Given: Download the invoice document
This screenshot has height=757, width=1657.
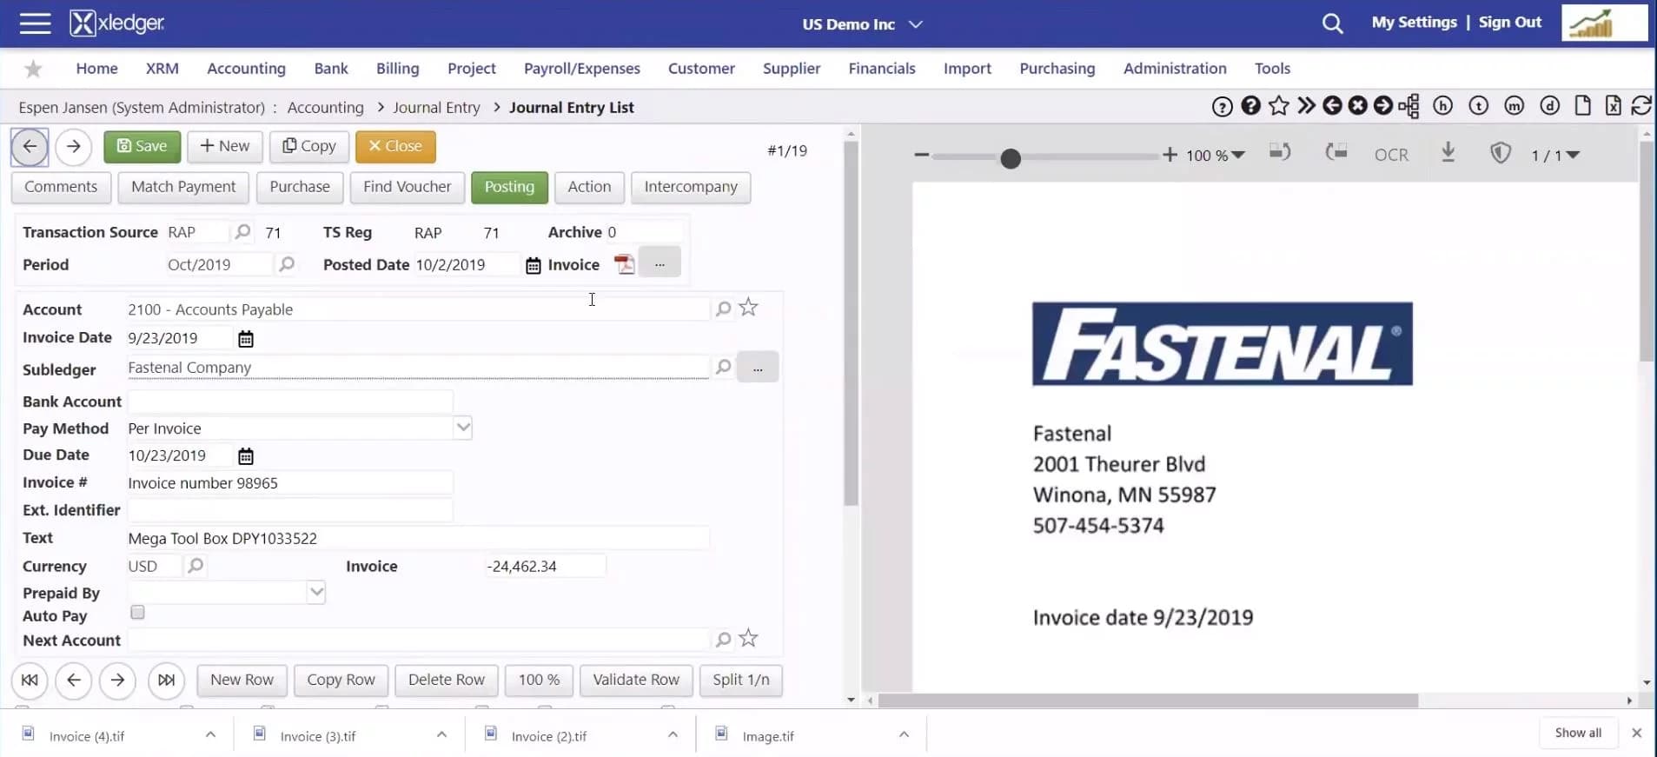Looking at the screenshot, I should [x=1448, y=153].
